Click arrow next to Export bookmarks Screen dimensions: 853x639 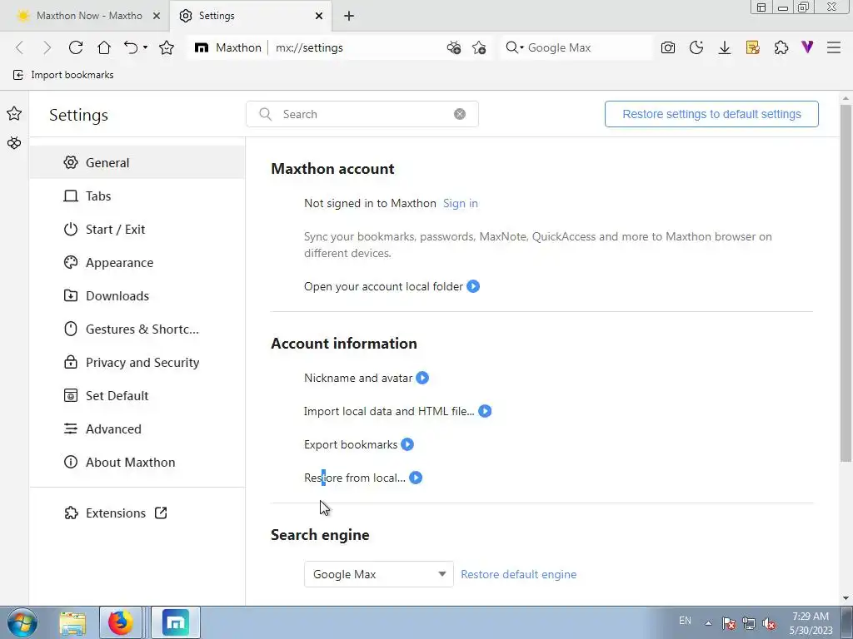point(407,444)
